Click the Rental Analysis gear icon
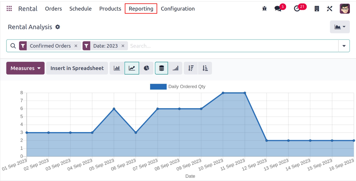 pyautogui.click(x=58, y=27)
